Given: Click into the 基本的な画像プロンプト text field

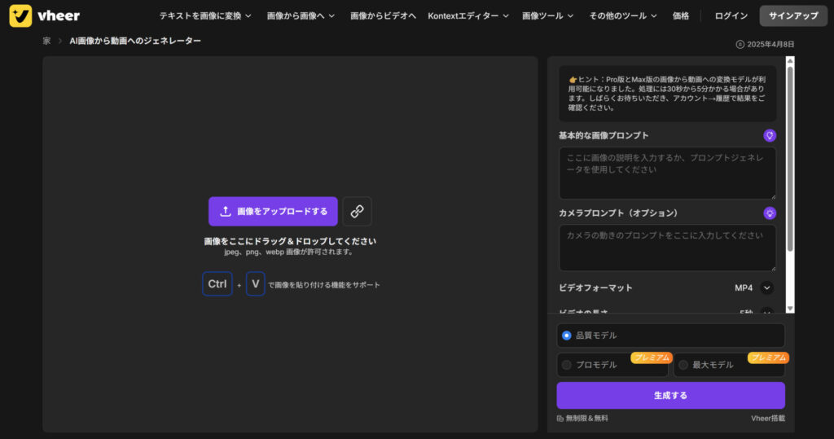Looking at the screenshot, I should click(666, 173).
